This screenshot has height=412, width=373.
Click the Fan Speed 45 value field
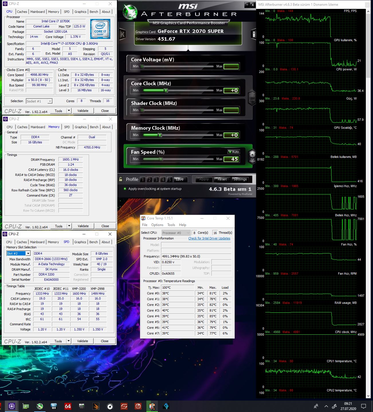click(x=231, y=159)
